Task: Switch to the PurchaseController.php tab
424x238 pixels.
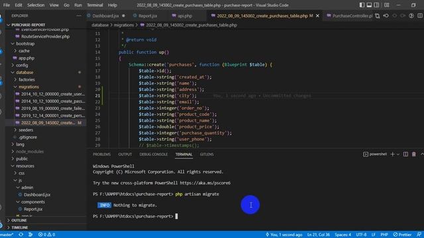Action: pos(349,16)
